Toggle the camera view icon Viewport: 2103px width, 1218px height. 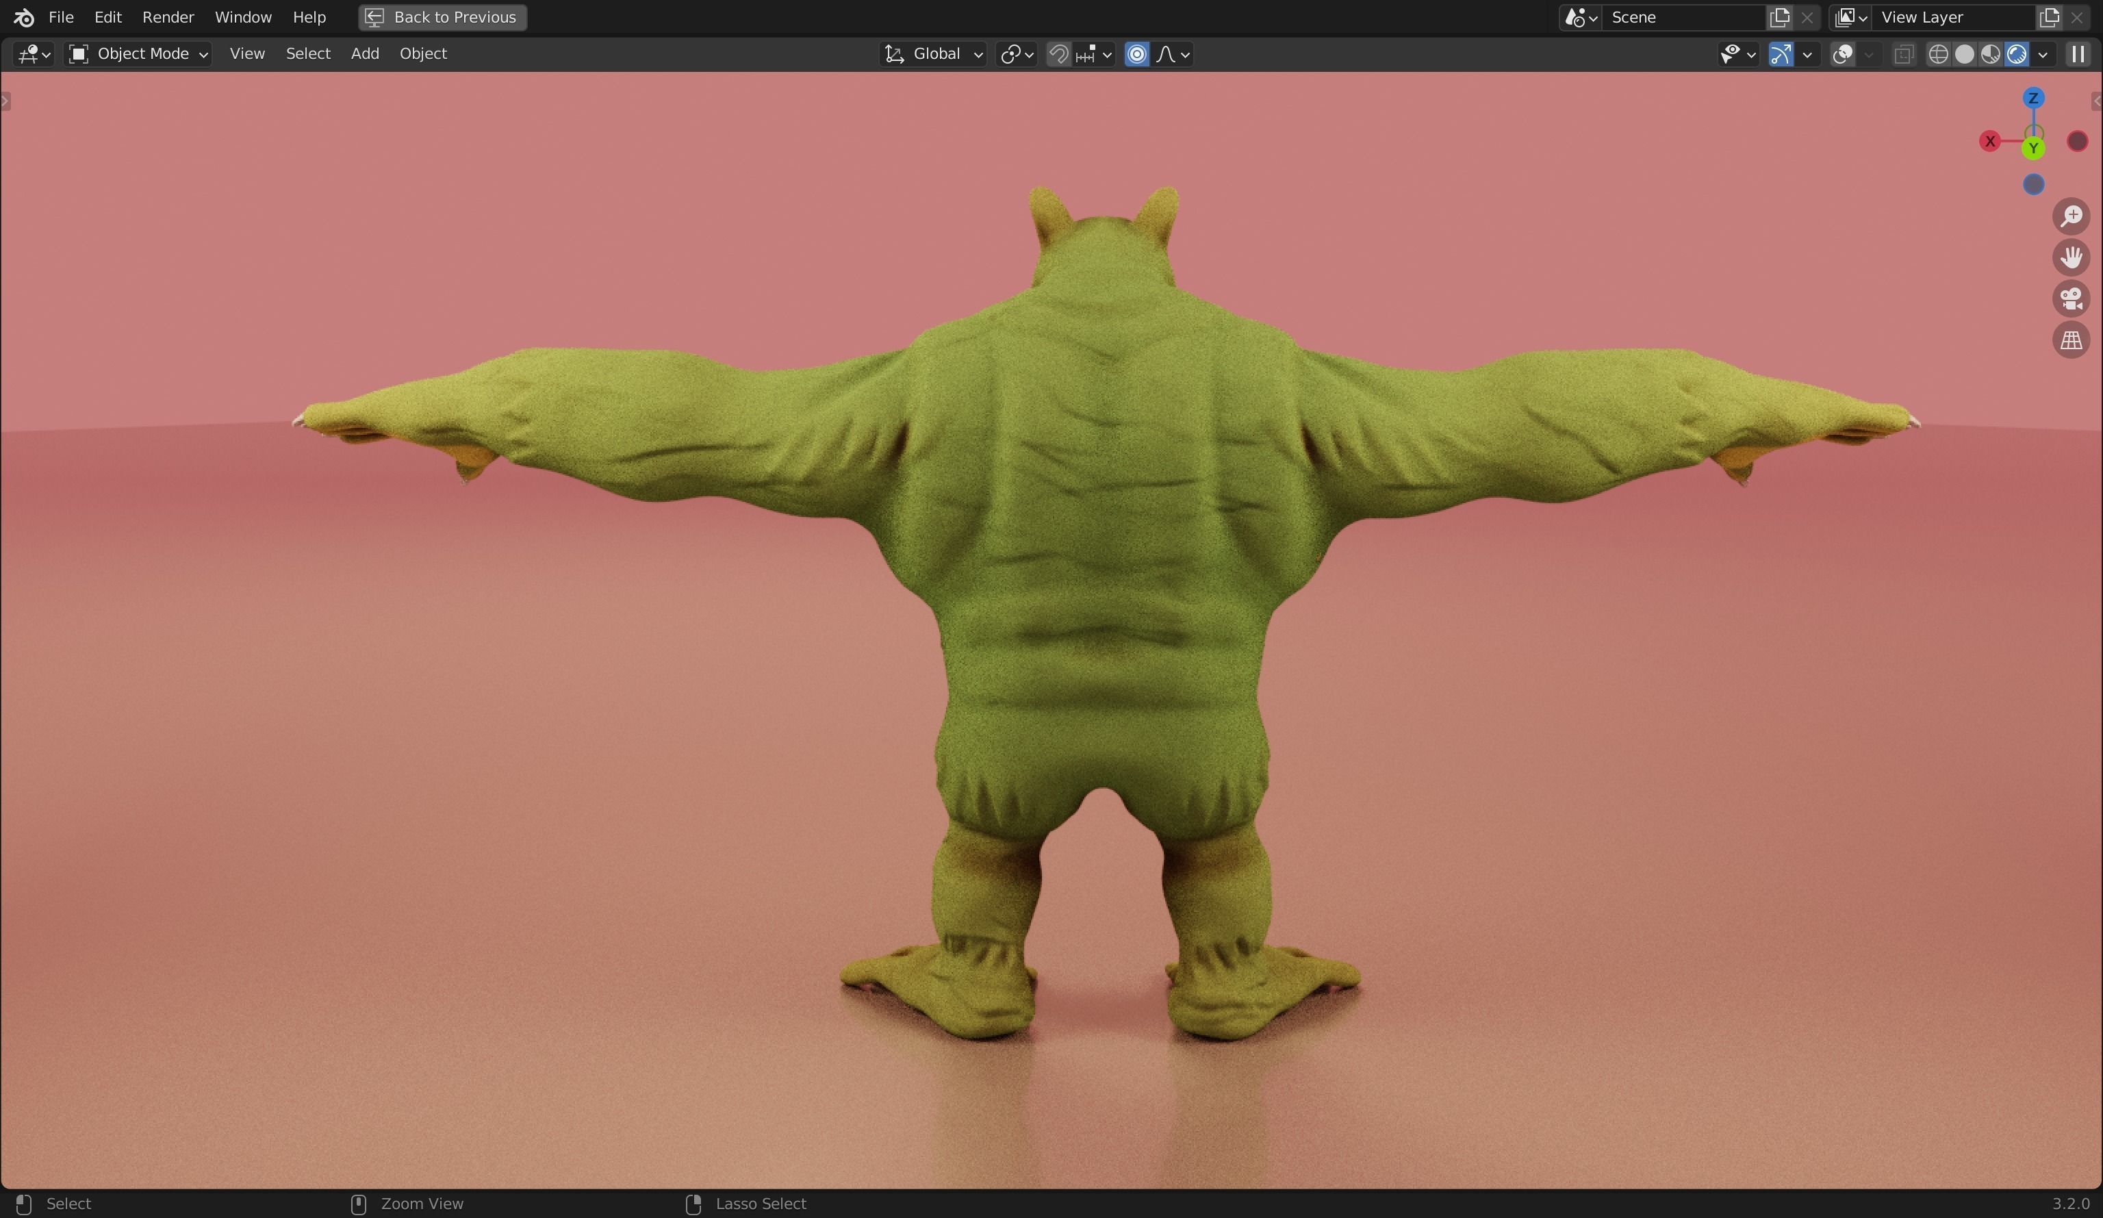pyautogui.click(x=2072, y=299)
